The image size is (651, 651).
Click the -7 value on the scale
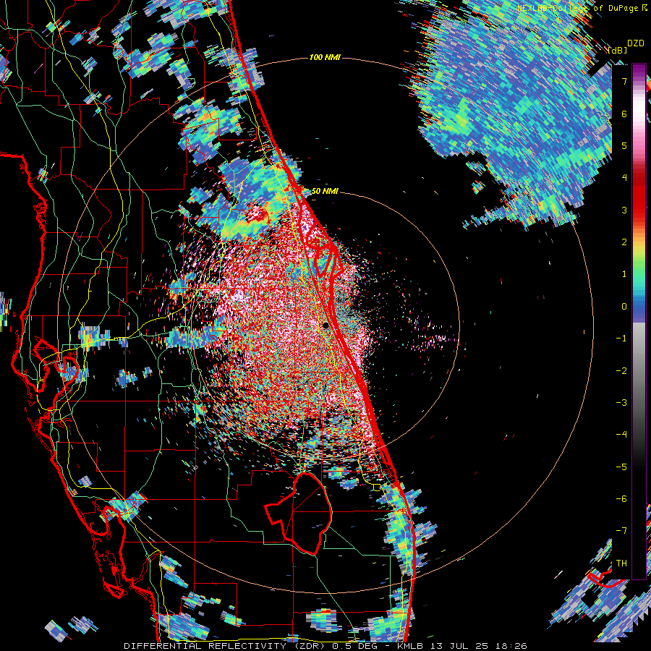point(621,531)
